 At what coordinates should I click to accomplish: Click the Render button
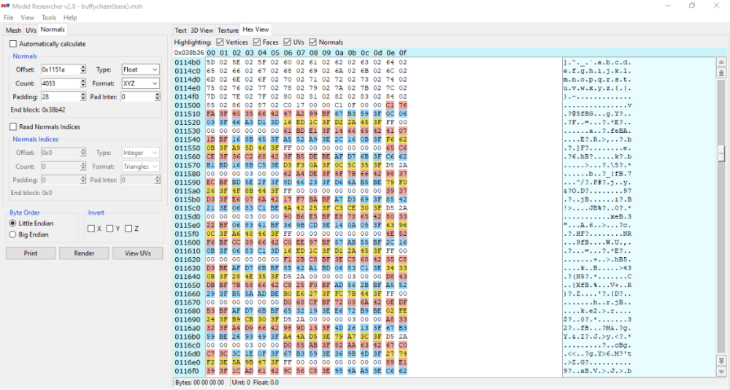(84, 253)
